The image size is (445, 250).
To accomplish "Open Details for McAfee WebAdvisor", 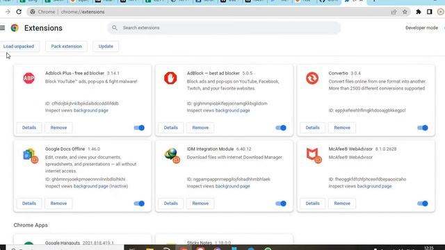I will coord(312,203).
